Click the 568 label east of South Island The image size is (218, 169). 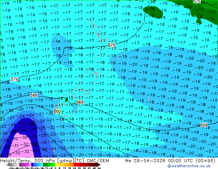[80, 102]
